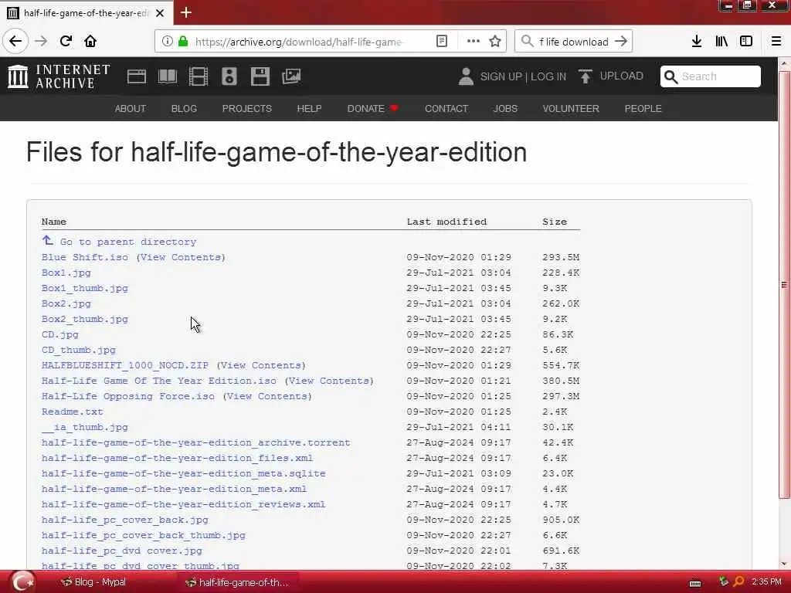Viewport: 791px width, 593px height.
Task: Click the user avatar icon
Action: [466, 76]
